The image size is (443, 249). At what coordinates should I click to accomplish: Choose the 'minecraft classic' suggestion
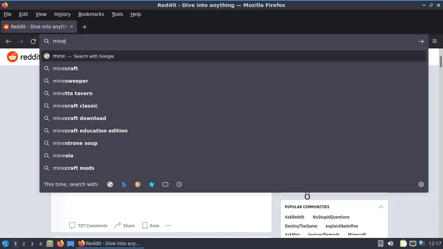coord(234,106)
